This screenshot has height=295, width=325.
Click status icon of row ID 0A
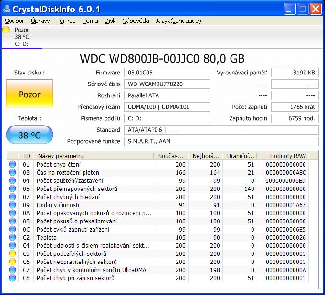12,213
